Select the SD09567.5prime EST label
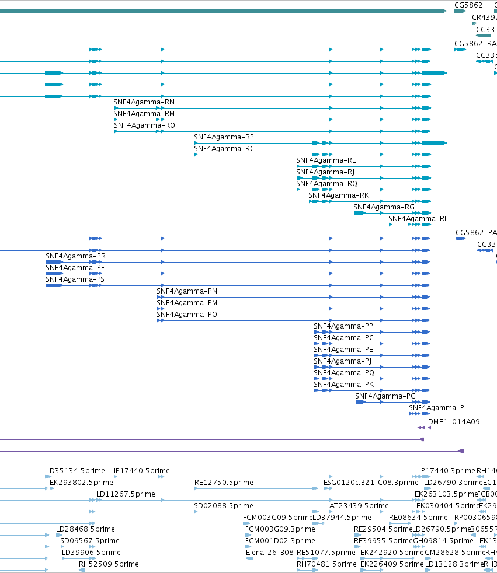Image resolution: width=497 pixels, height=573 pixels. [x=90, y=541]
